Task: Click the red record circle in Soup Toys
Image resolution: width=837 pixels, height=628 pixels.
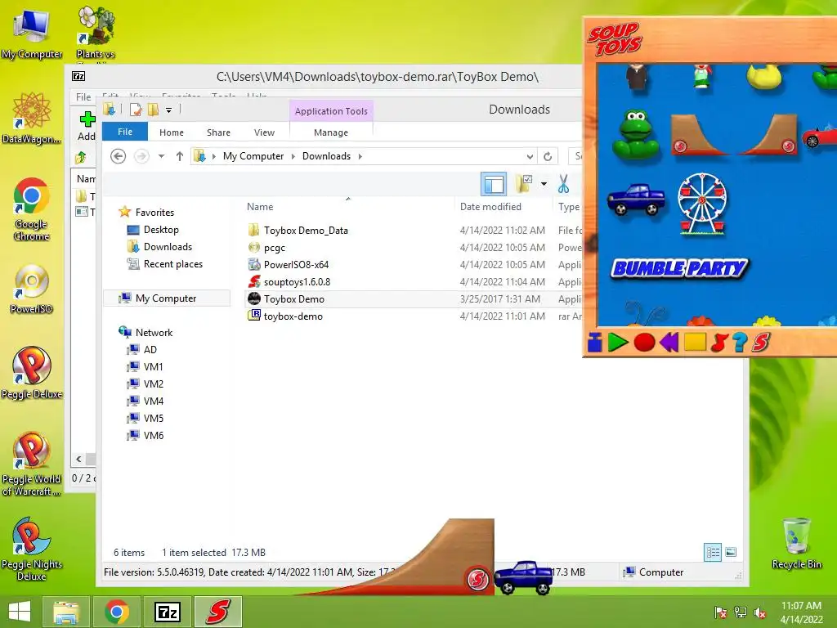Action: pyautogui.click(x=644, y=343)
